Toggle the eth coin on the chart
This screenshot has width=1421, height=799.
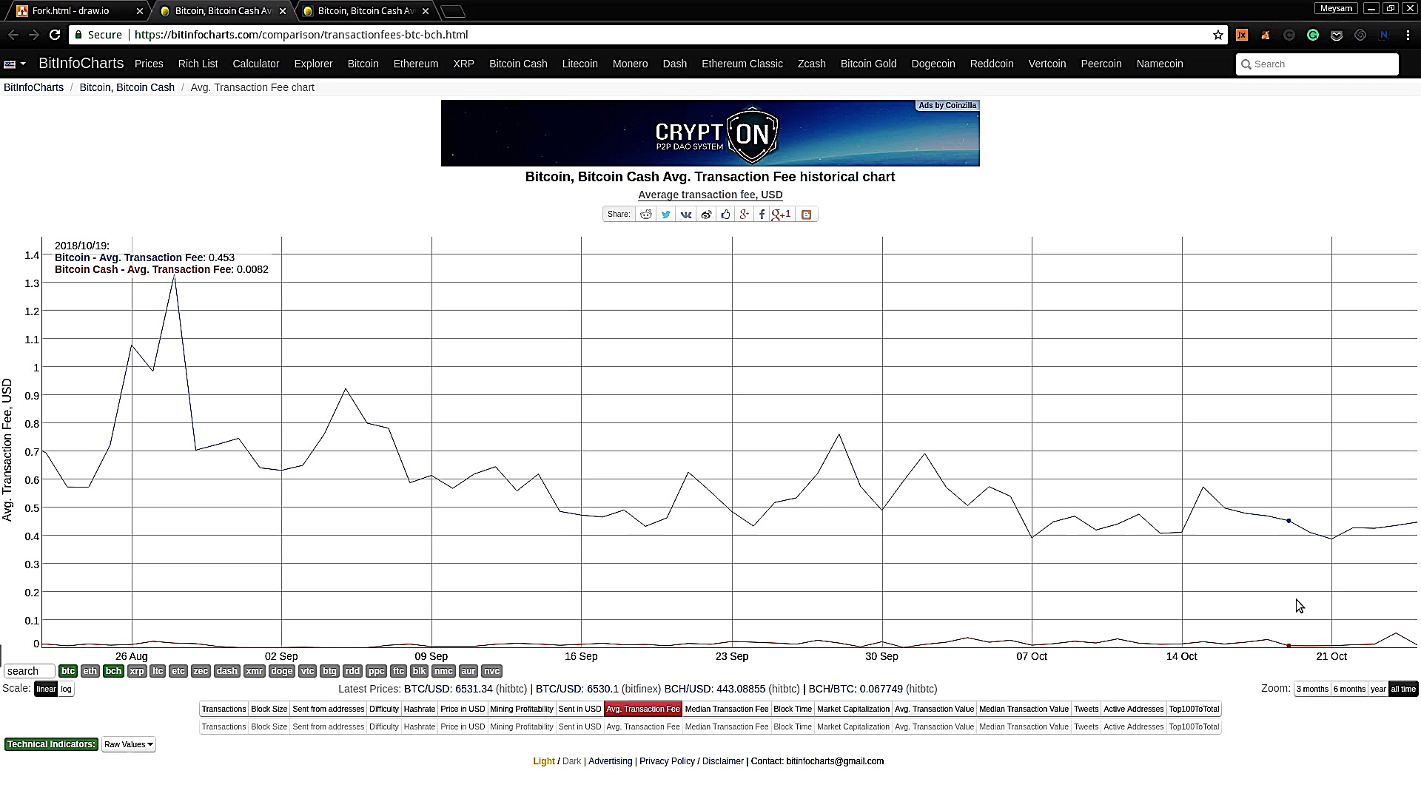coord(90,672)
